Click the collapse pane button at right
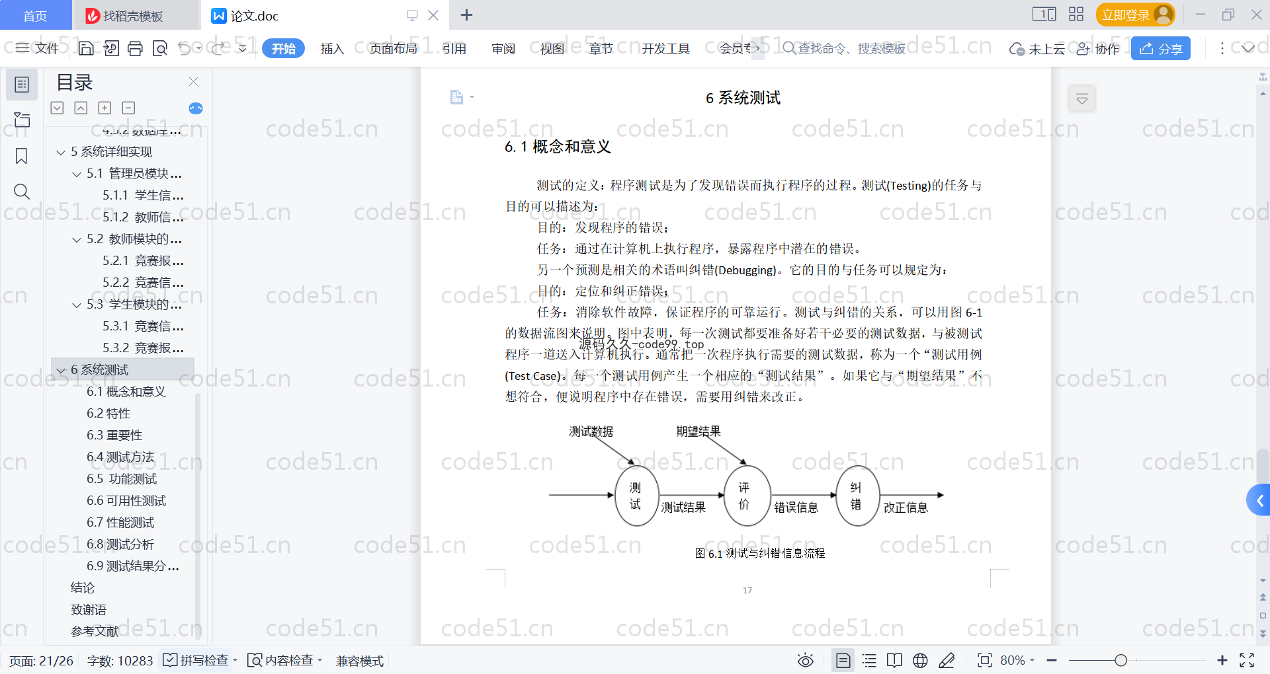 pyautogui.click(x=1082, y=99)
